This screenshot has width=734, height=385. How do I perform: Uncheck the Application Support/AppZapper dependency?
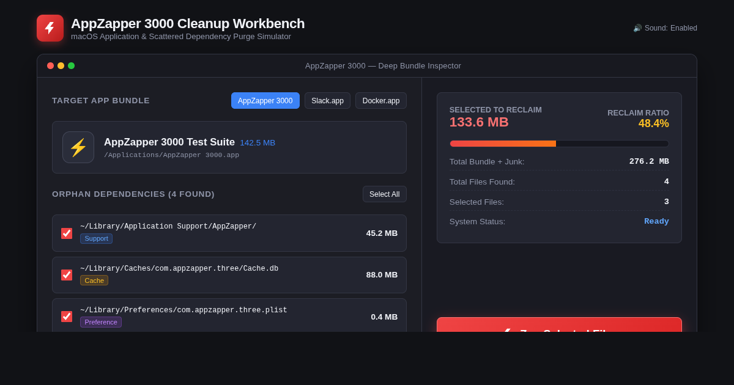click(x=67, y=233)
